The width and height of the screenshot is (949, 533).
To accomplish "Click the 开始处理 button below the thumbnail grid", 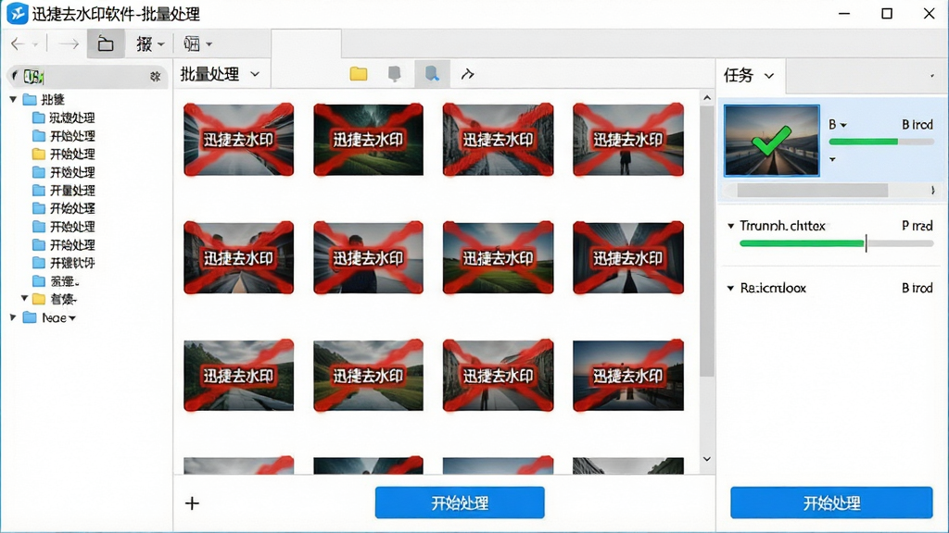I will 460,502.
